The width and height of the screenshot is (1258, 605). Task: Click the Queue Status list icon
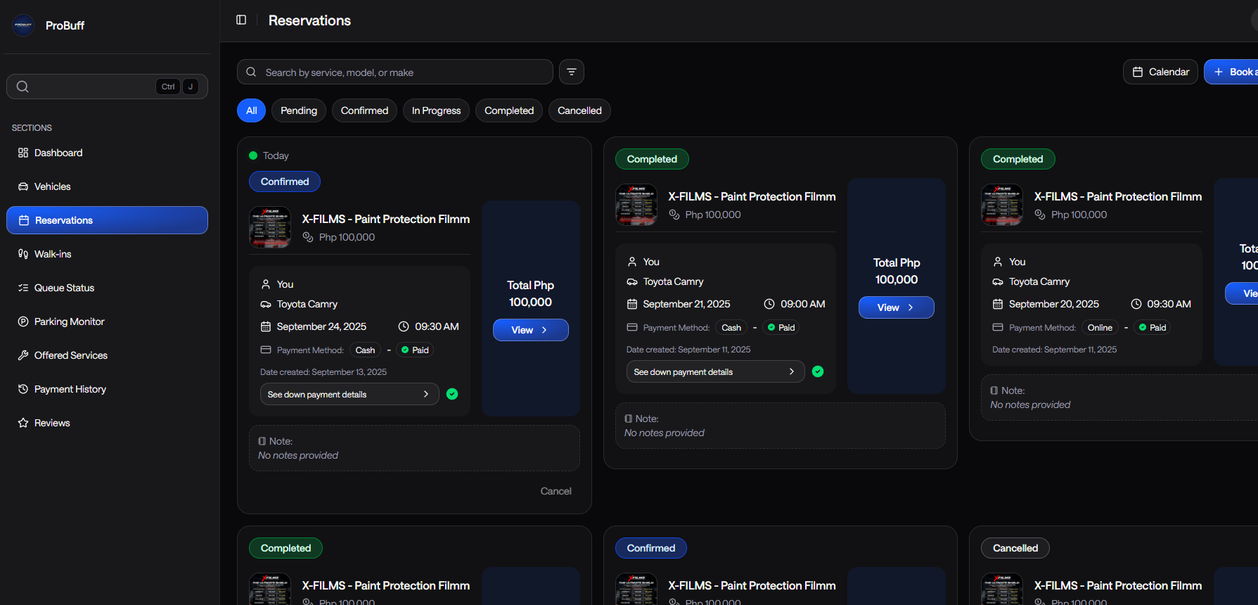coord(23,288)
